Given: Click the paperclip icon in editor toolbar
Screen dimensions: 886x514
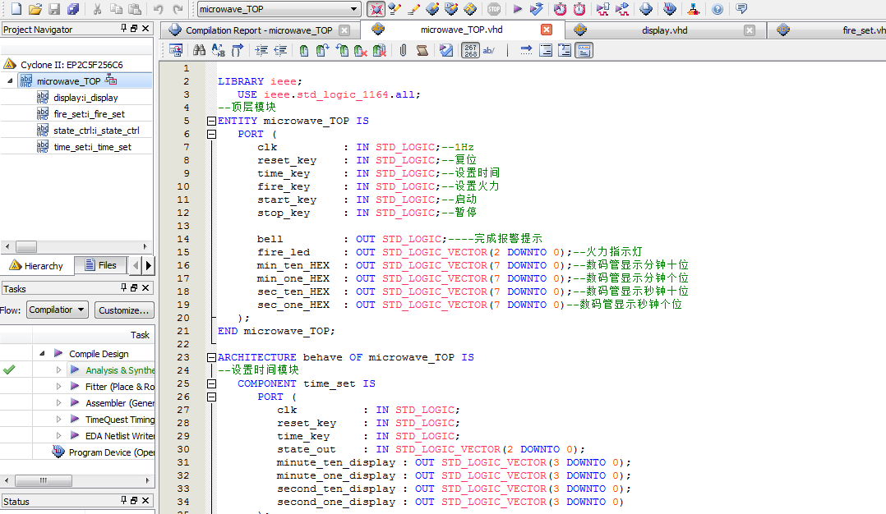Looking at the screenshot, I should 403,50.
